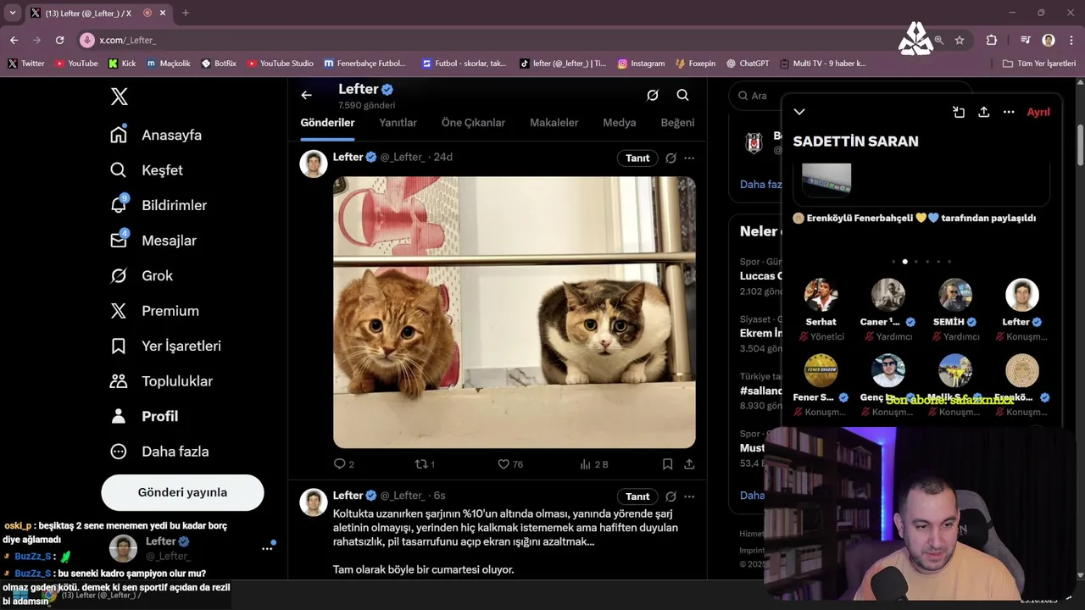Viewport: 1085px width, 610px height.
Task: Pop out the Space window icon
Action: click(x=959, y=112)
